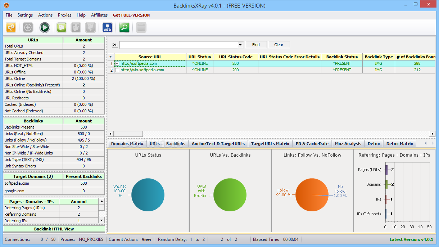
Task: Switch to the Backlinks tab
Action: pyautogui.click(x=176, y=144)
